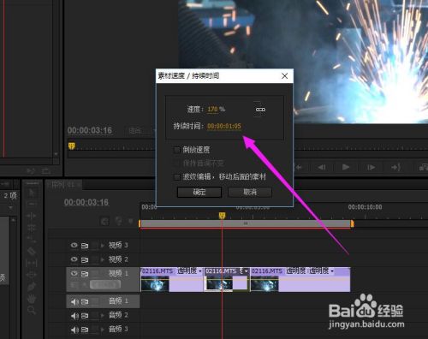Viewport: 428px width, 339px height.
Task: Select middle 02116.MTS clip thumbnail
Action: (x=219, y=284)
